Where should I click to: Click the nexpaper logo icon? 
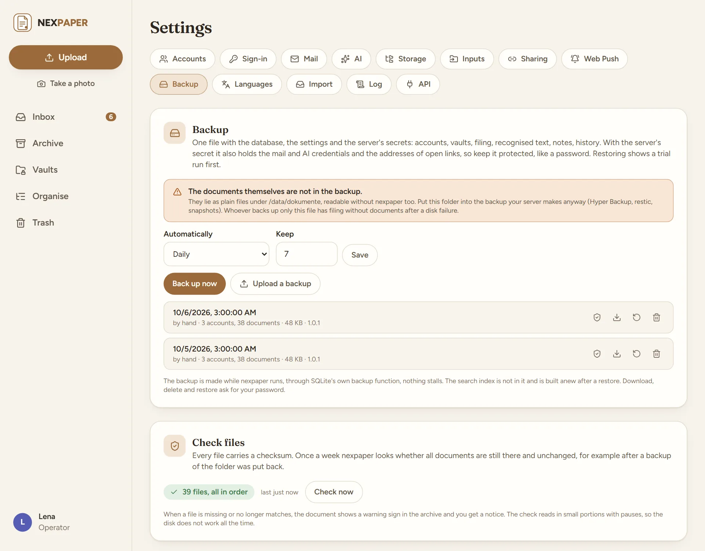[x=22, y=23]
